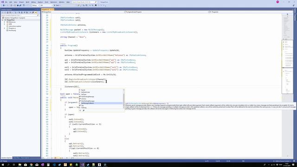Screen dimensions: 297x167
Task: Choose GetHashCode in the IntelliSense list
Action: [x=85, y=92]
